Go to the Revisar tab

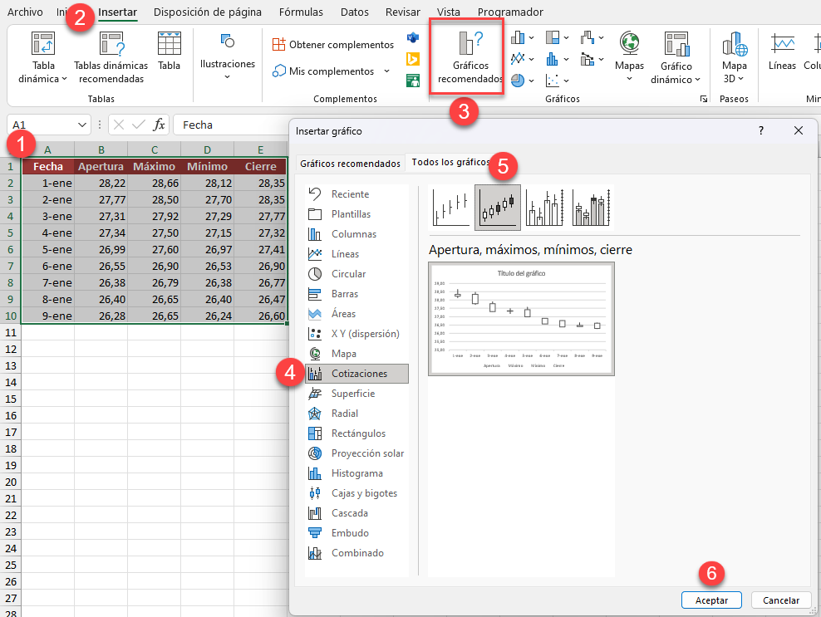click(x=403, y=12)
